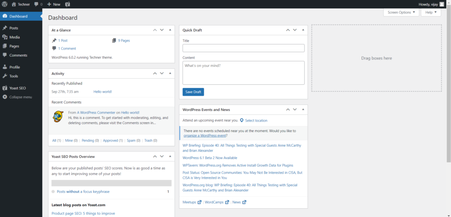Focus the What's on your mind content box

(243, 72)
